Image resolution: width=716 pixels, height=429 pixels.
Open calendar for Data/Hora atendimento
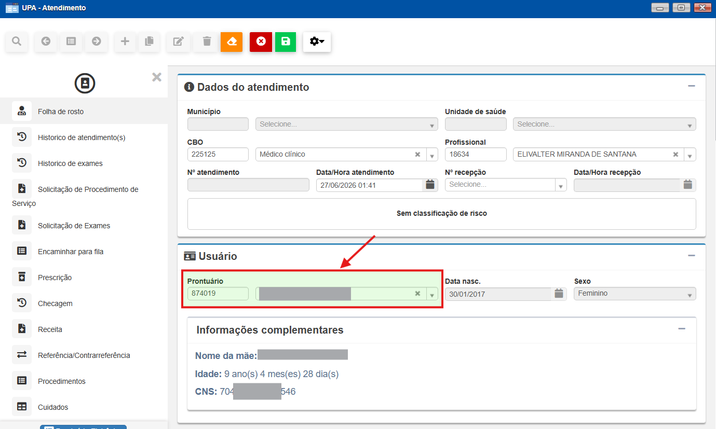click(430, 185)
